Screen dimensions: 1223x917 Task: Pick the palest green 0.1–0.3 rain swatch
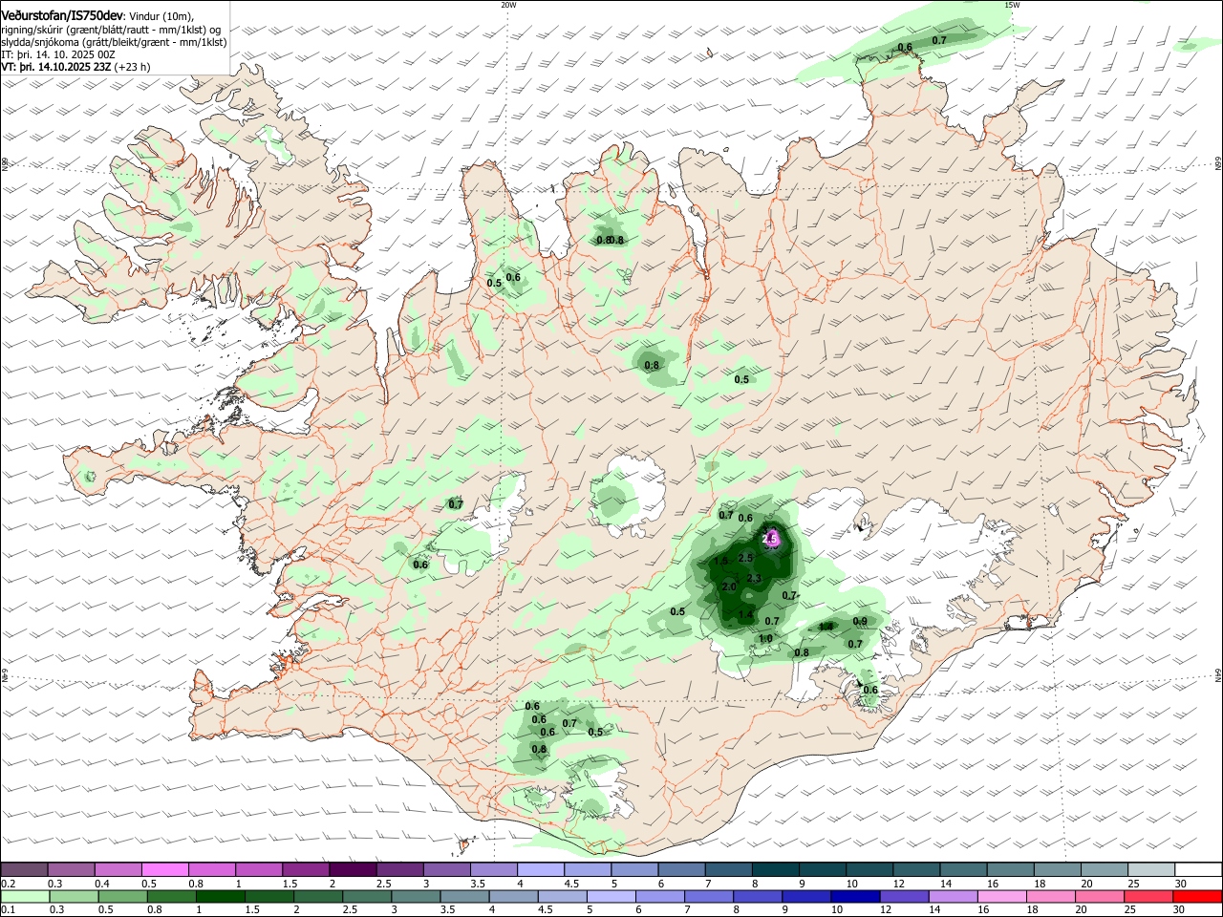pyautogui.click(x=25, y=897)
